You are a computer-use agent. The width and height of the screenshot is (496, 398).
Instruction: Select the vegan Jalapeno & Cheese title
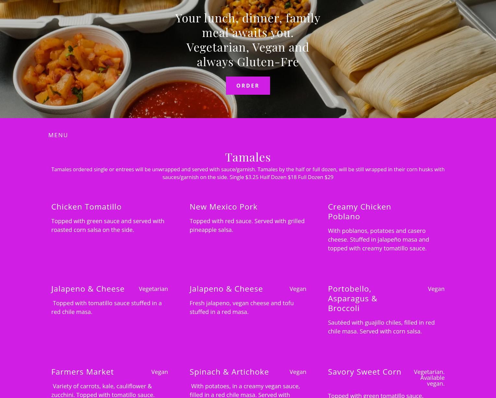tap(226, 289)
